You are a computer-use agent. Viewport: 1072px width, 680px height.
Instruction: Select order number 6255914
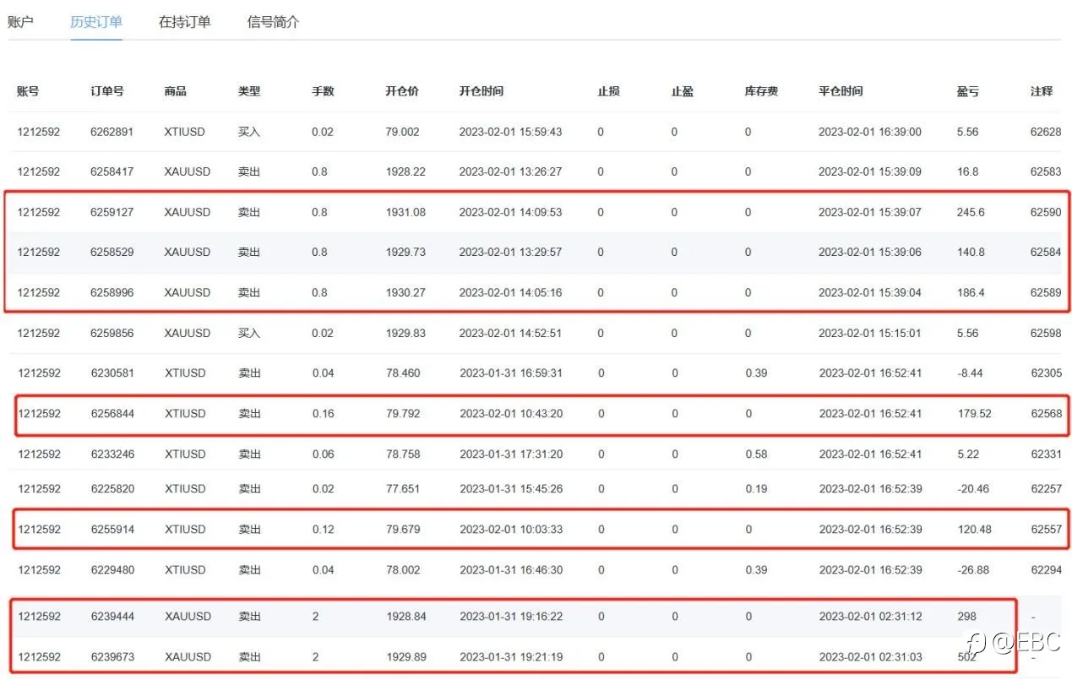pos(112,529)
